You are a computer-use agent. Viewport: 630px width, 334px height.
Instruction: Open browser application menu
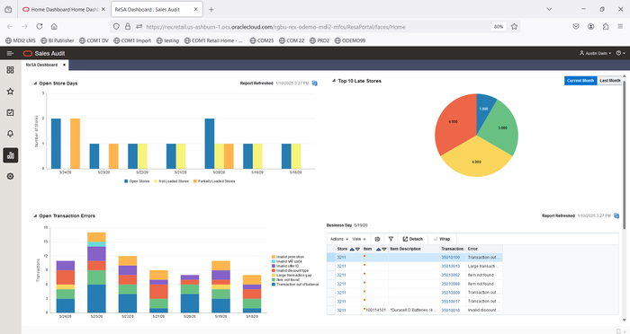[x=620, y=26]
